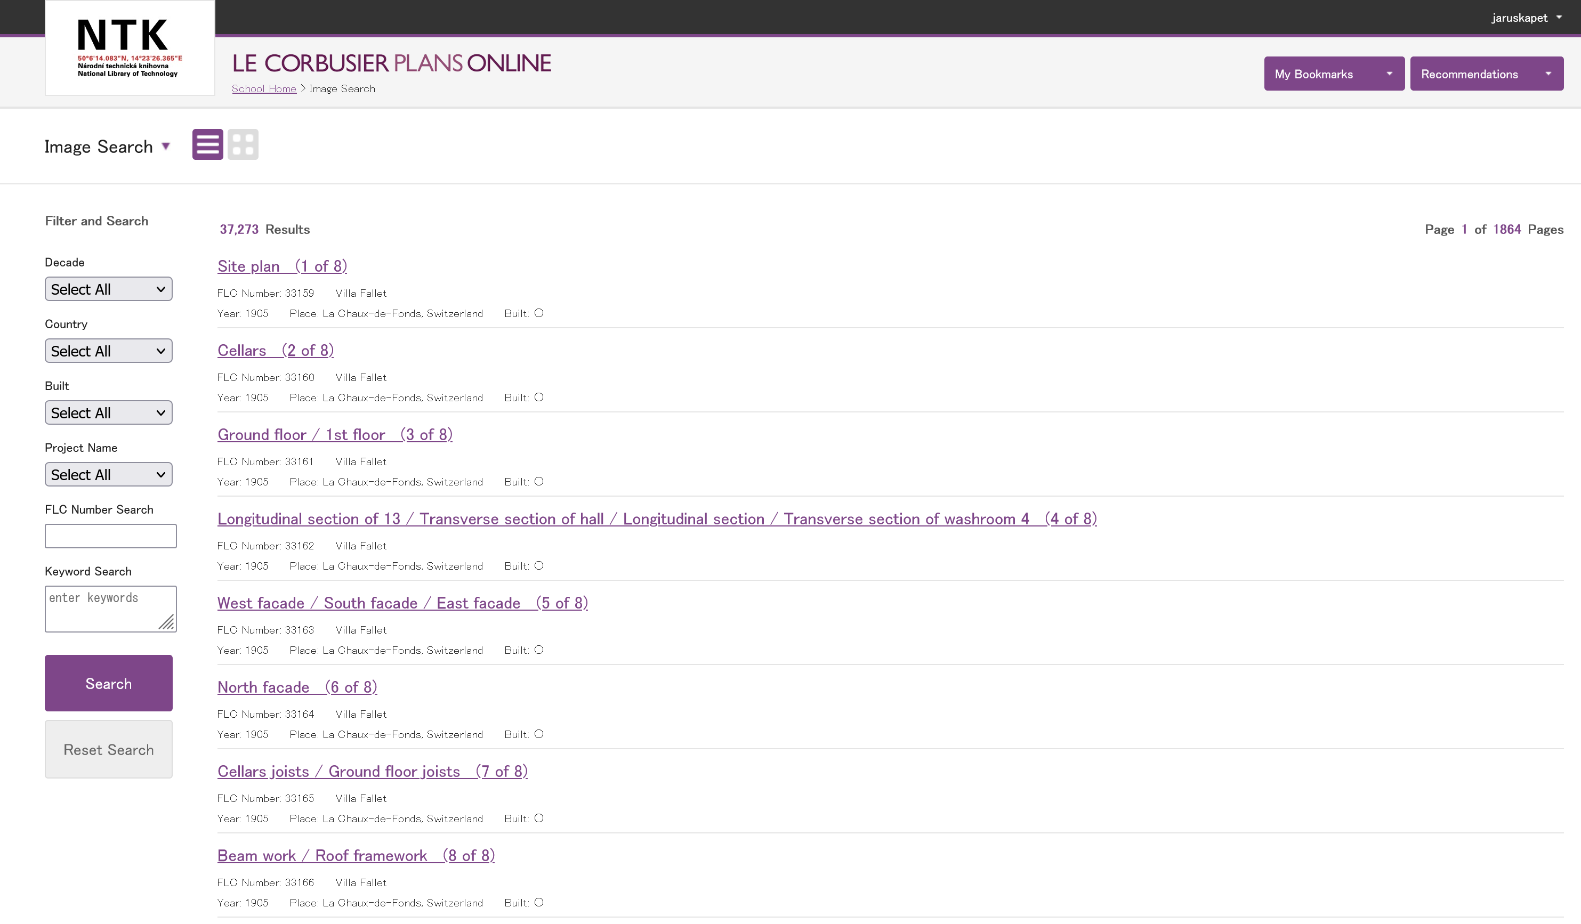Open the jaruskapet user menu
Image resolution: width=1581 pixels, height=924 pixels.
point(1527,18)
